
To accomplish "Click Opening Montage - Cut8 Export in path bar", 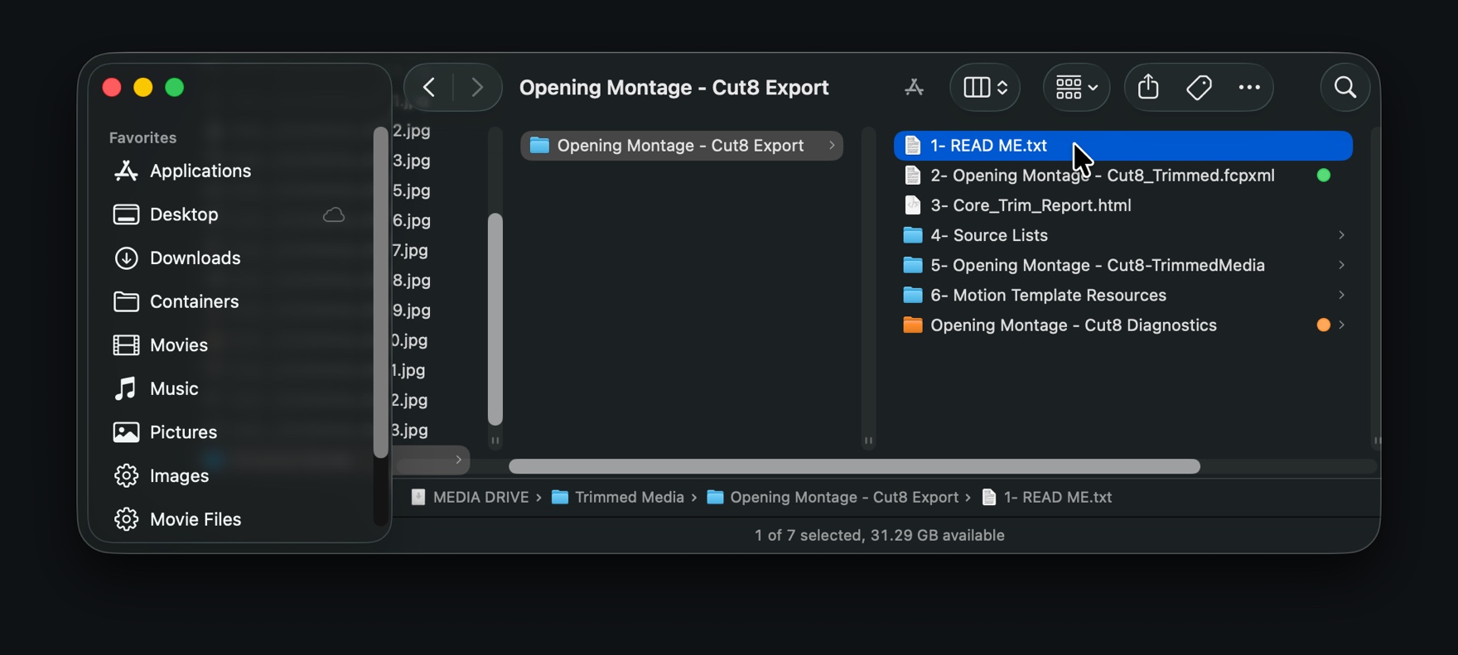I will click(833, 497).
